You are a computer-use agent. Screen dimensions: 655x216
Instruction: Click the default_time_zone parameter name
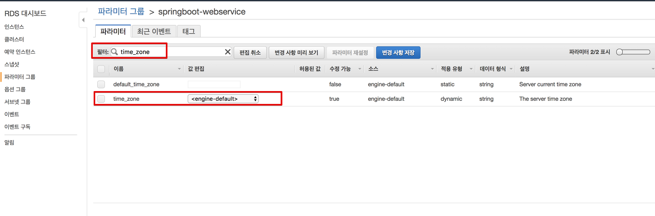tap(136, 84)
